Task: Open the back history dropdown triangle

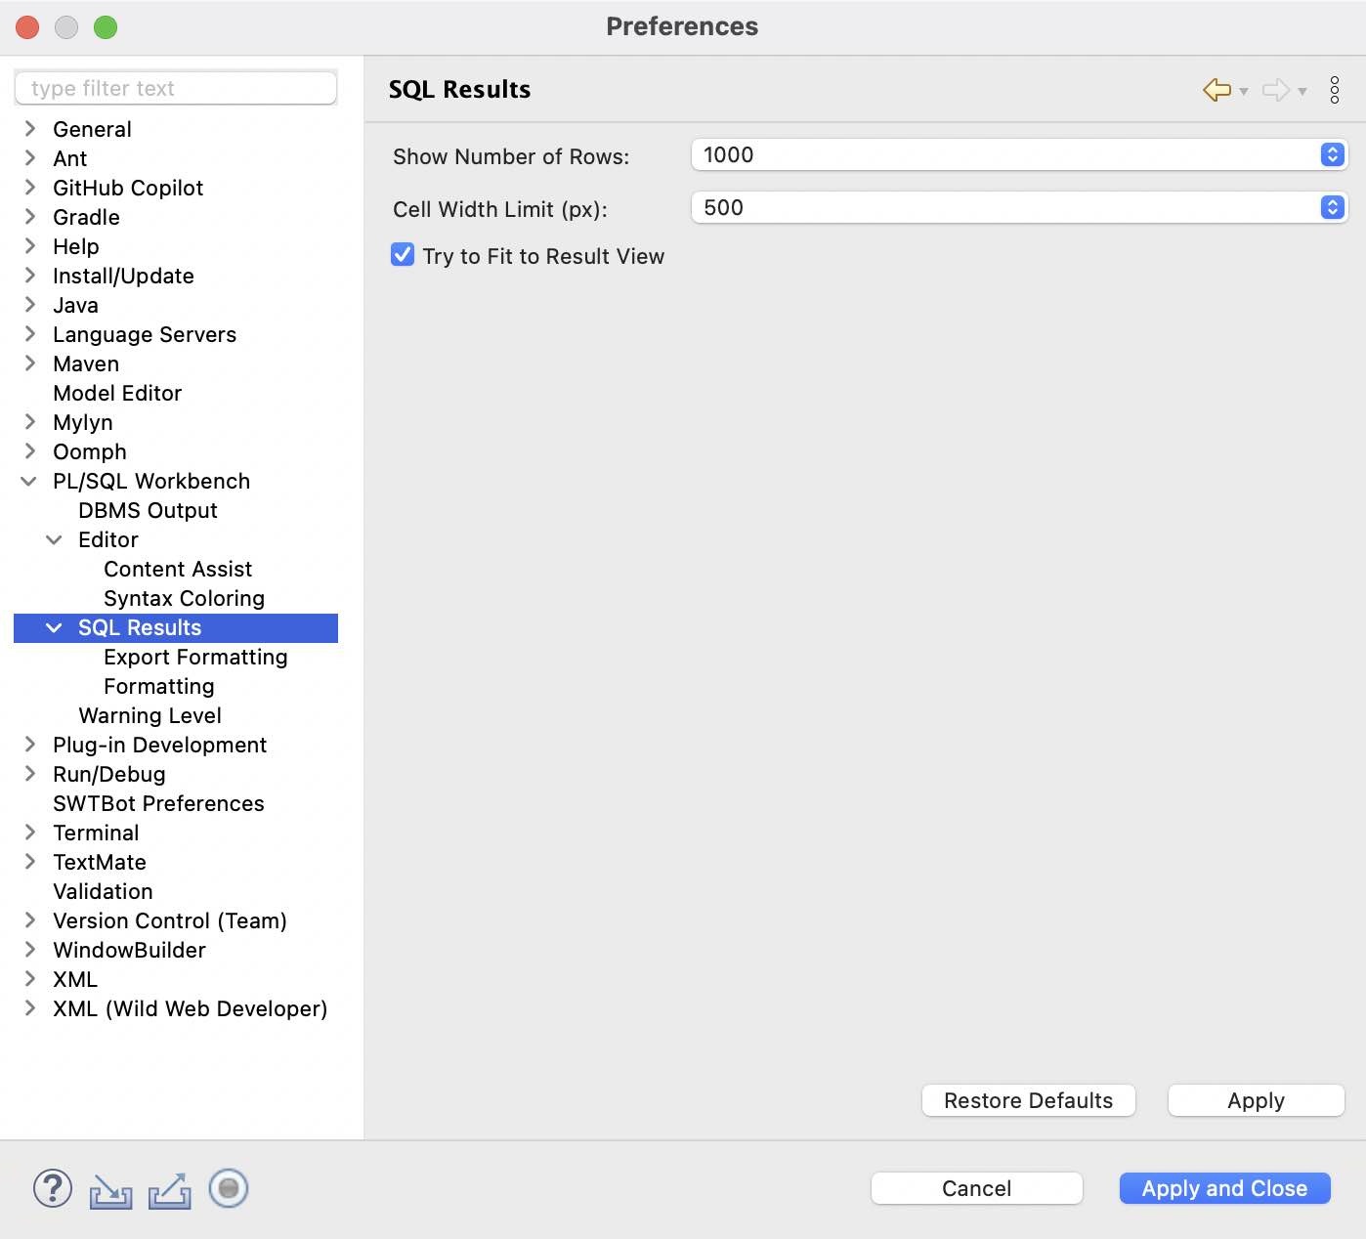Action: pos(1244,93)
